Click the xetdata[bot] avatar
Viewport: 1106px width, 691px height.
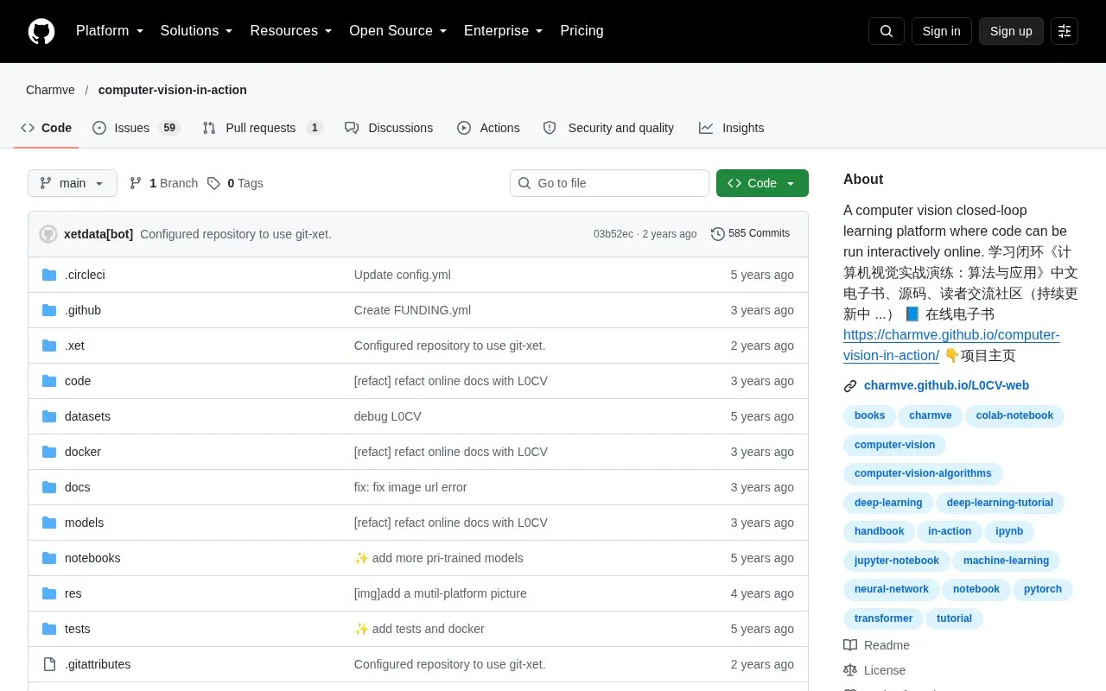(48, 234)
